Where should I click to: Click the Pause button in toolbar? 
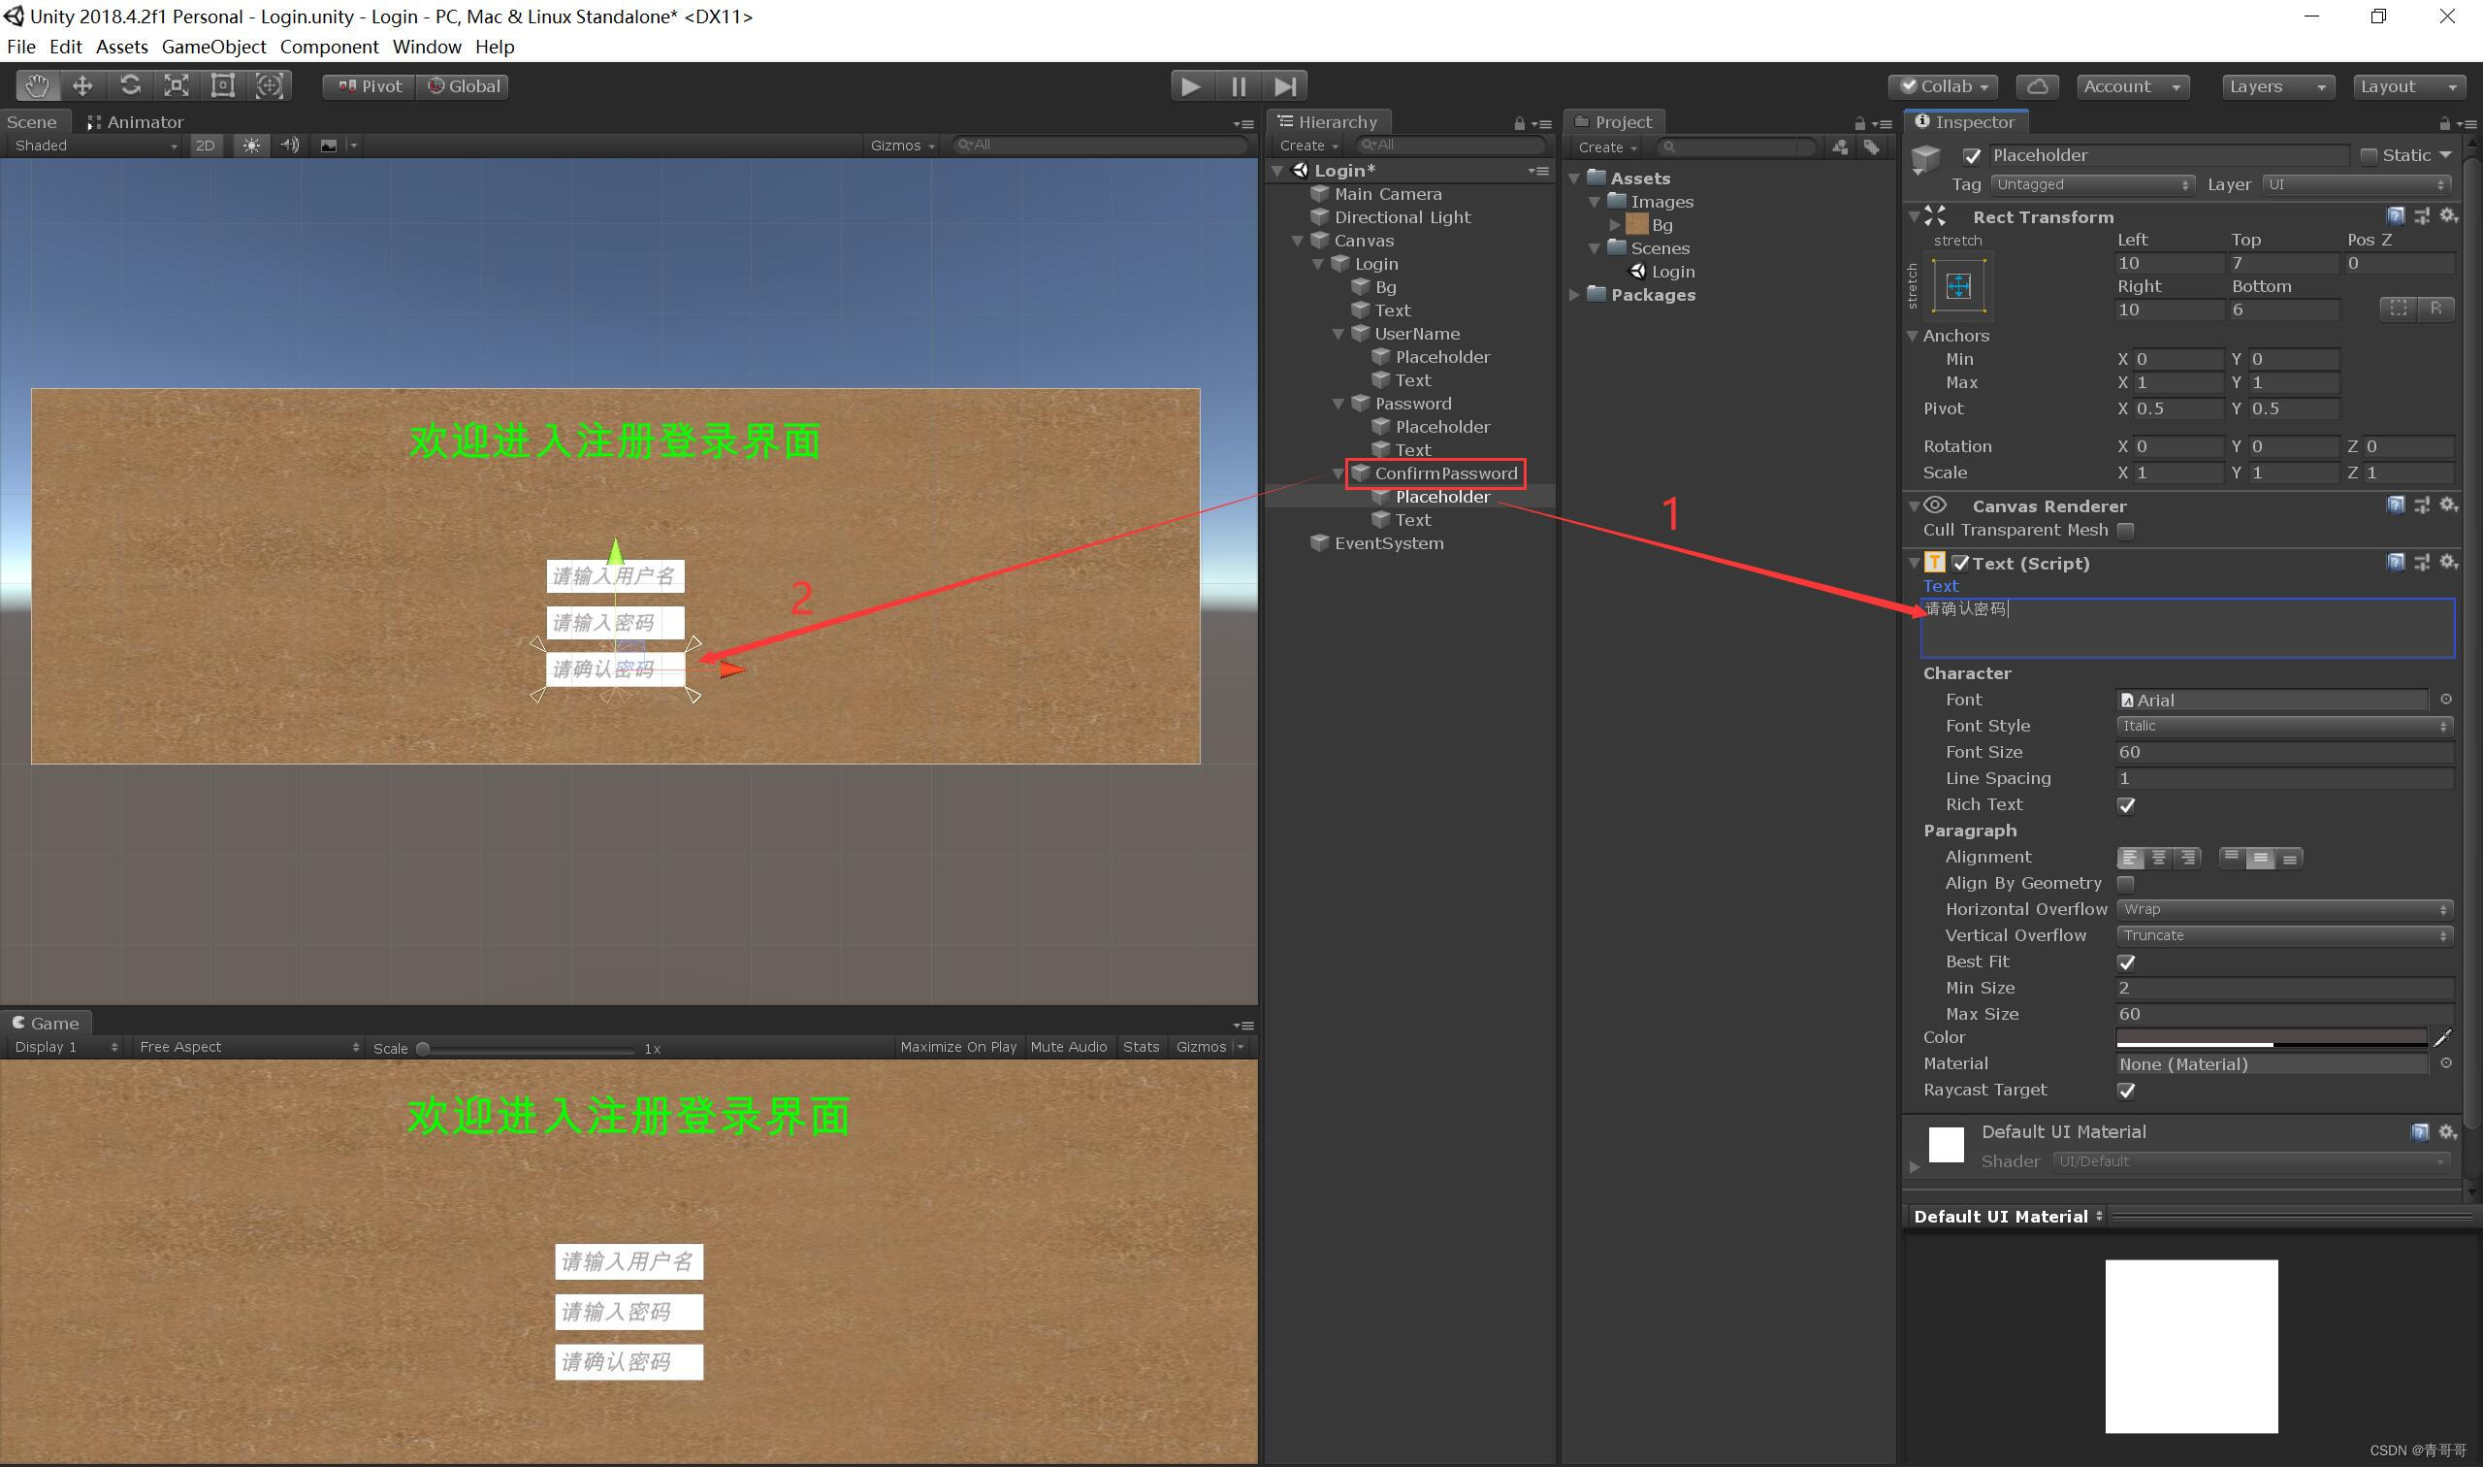1238,83
